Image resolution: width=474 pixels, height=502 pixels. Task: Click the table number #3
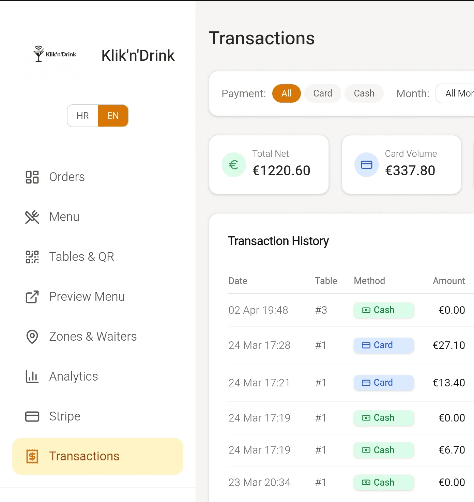pos(321,310)
